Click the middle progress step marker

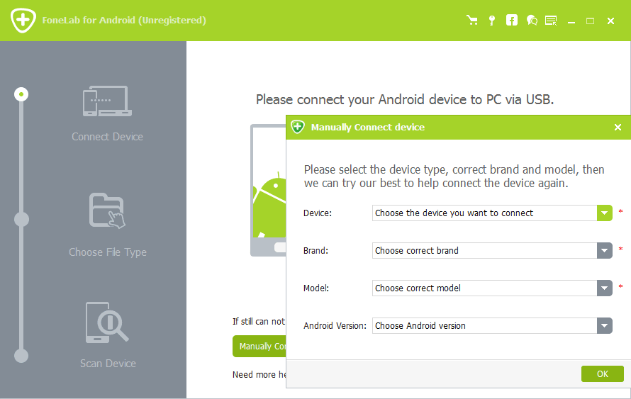click(21, 220)
